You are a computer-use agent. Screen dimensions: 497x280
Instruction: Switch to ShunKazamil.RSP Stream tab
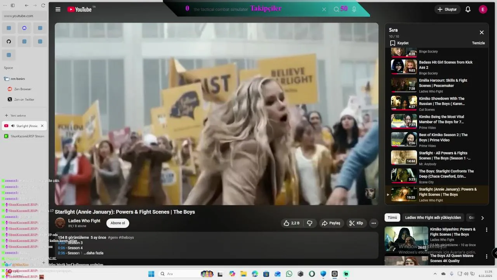(24, 136)
